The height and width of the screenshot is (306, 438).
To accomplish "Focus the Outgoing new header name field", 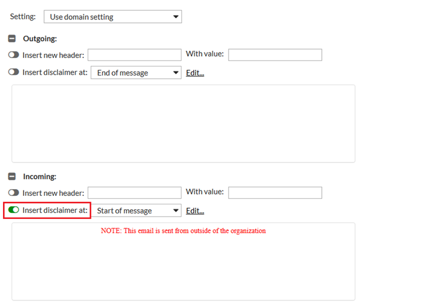I will coord(134,55).
